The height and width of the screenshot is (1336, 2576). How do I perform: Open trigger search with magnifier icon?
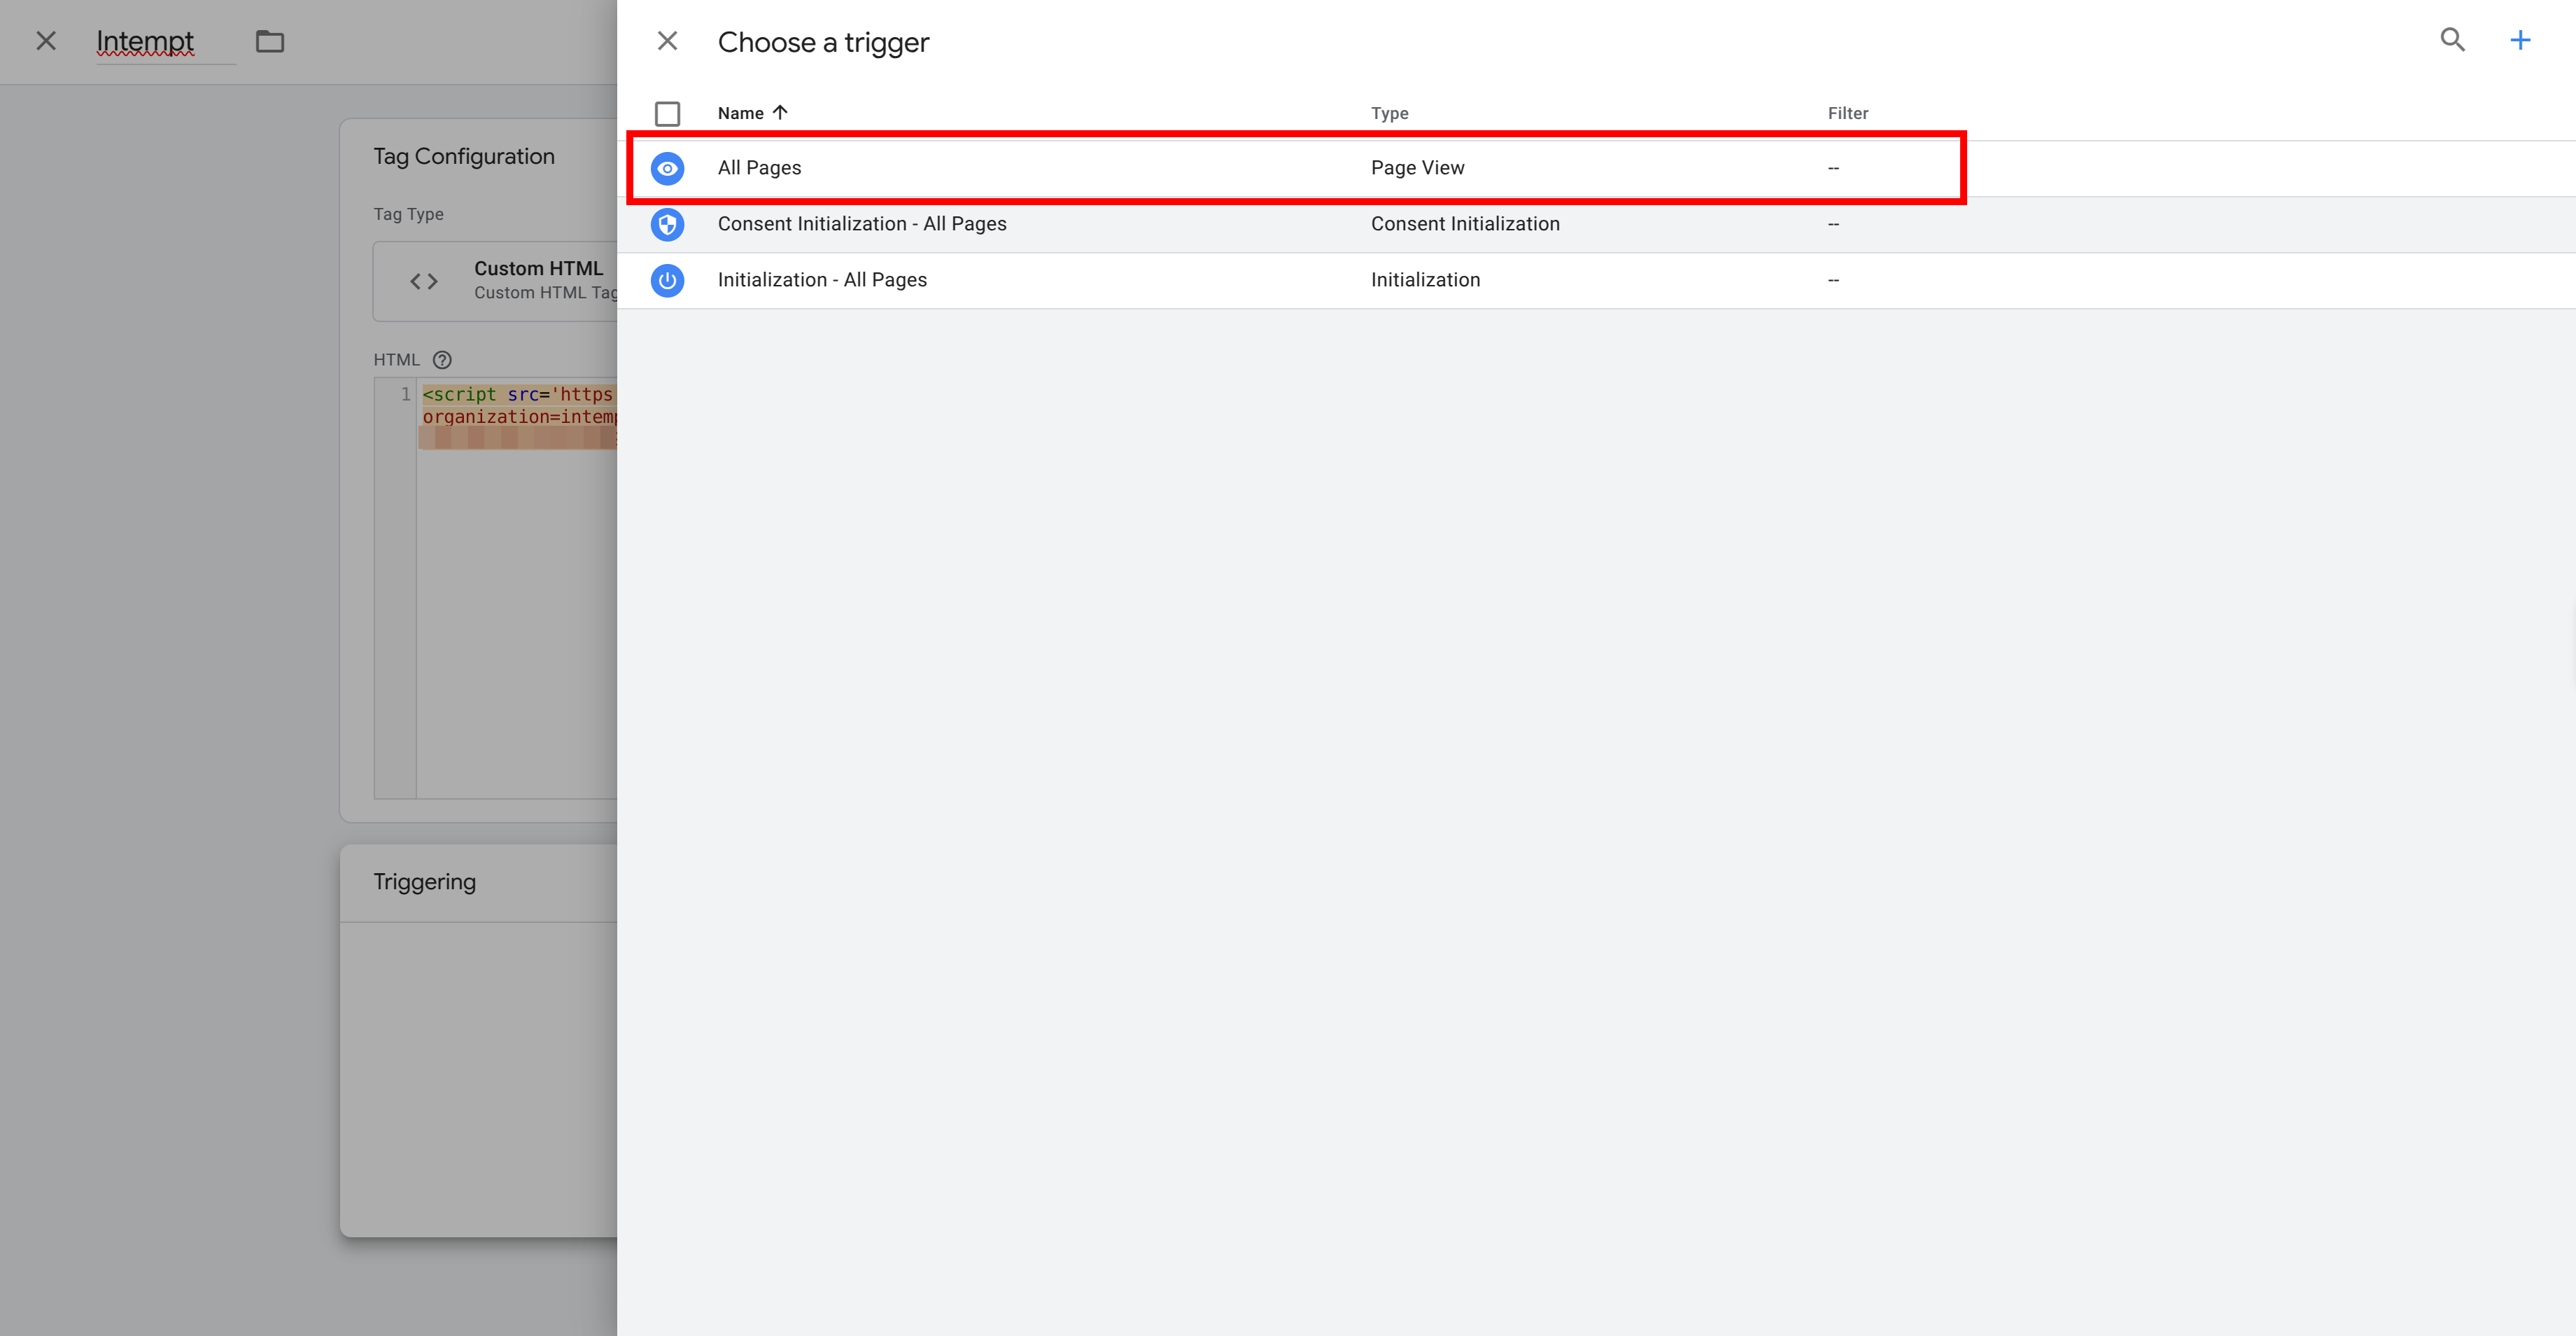click(2452, 40)
